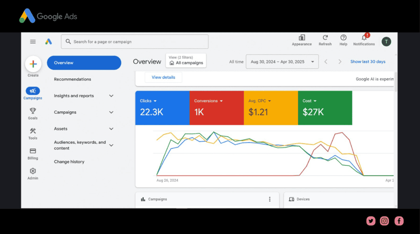Image resolution: width=420 pixels, height=234 pixels.
Task: Open the date range dropdown
Action: click(282, 62)
